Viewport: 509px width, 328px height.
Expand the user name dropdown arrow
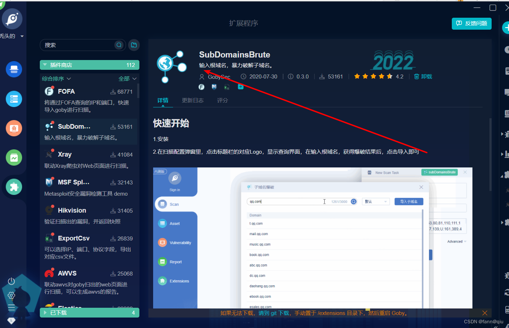click(x=22, y=36)
